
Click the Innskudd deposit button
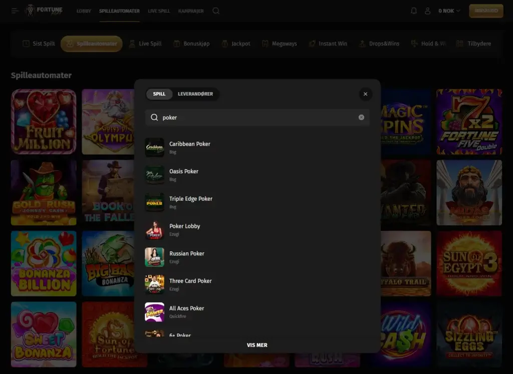[x=486, y=11]
